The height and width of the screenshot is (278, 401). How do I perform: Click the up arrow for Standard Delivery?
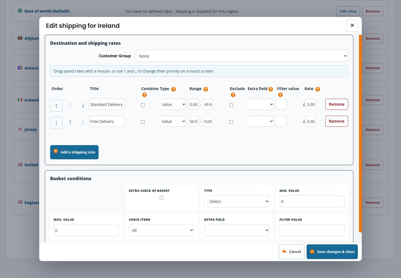click(x=70, y=105)
